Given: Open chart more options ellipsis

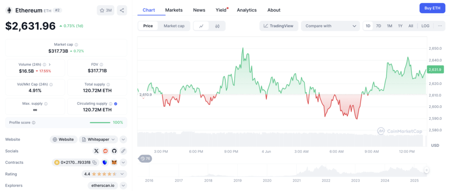Looking at the screenshot, I should [440, 26].
